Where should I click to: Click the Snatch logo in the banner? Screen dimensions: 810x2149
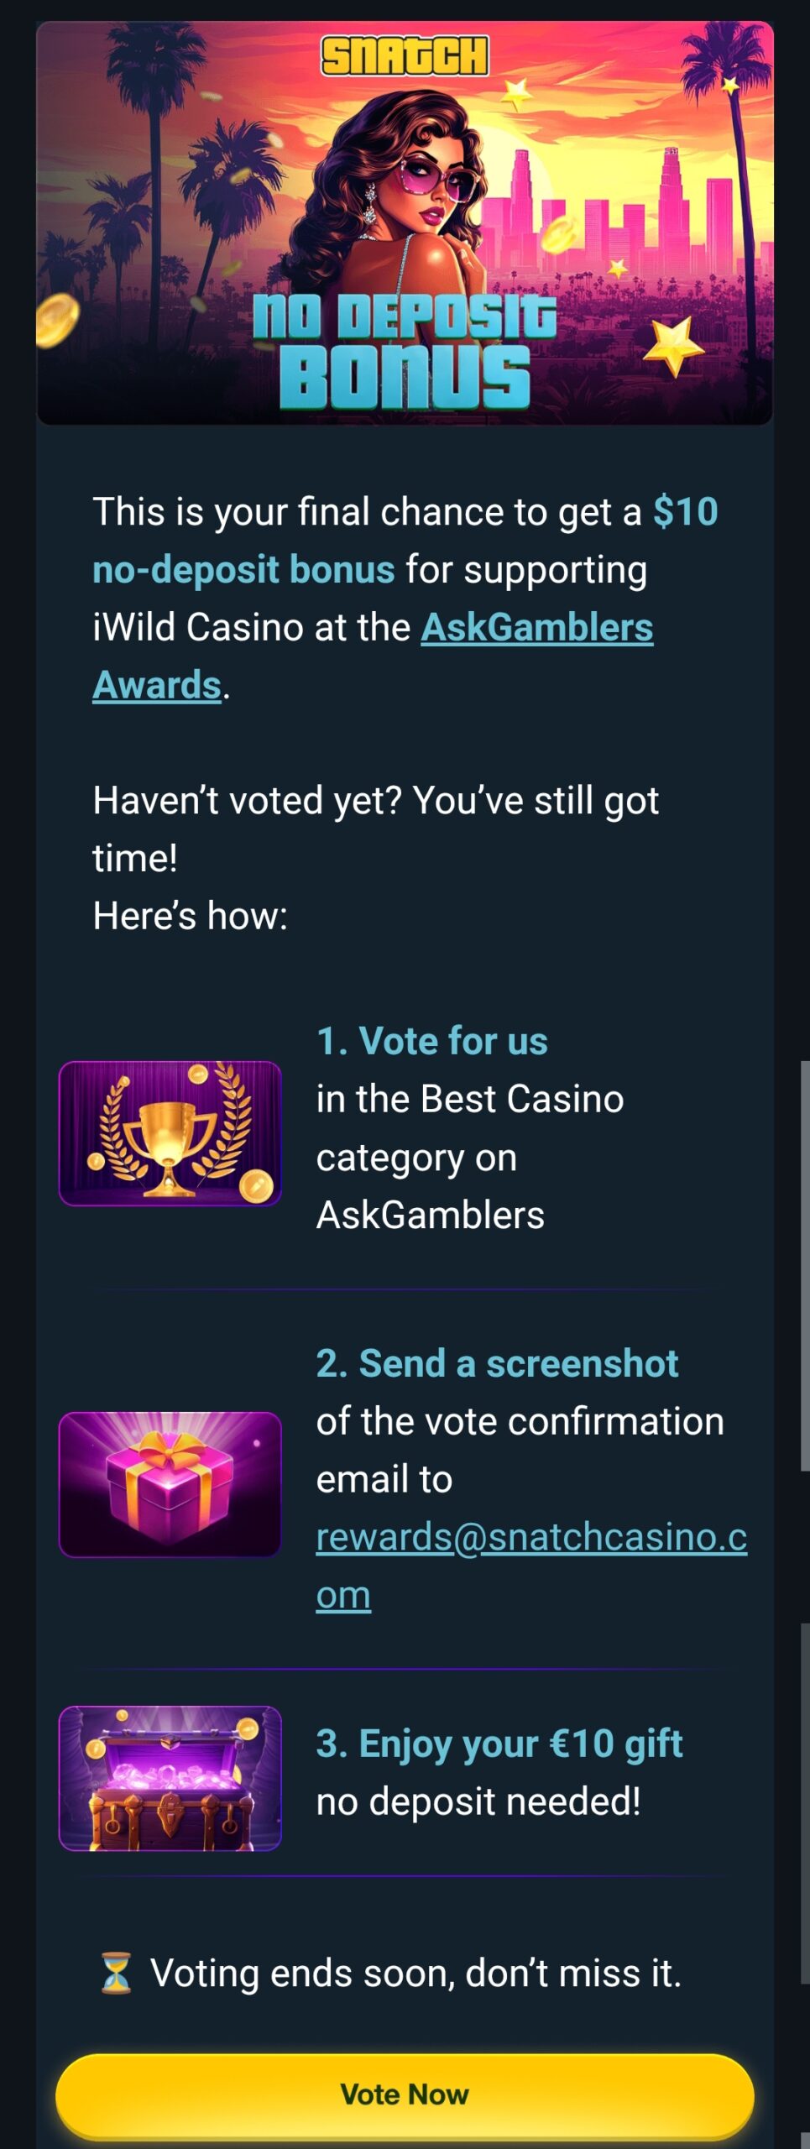pyautogui.click(x=404, y=56)
